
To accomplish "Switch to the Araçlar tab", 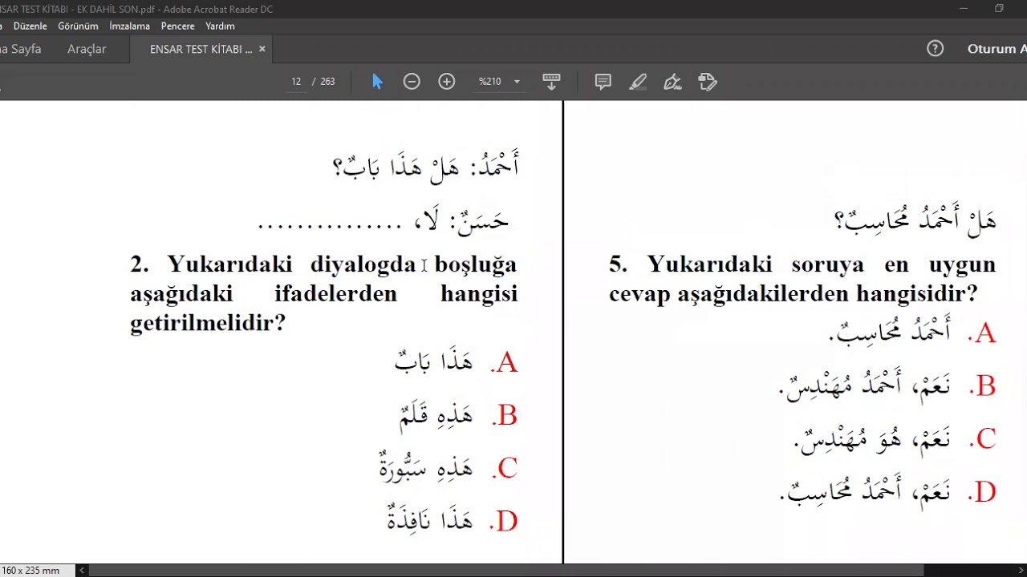I will [x=87, y=49].
